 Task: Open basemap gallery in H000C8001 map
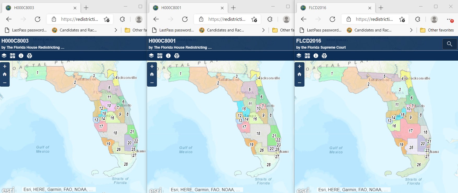click(160, 56)
